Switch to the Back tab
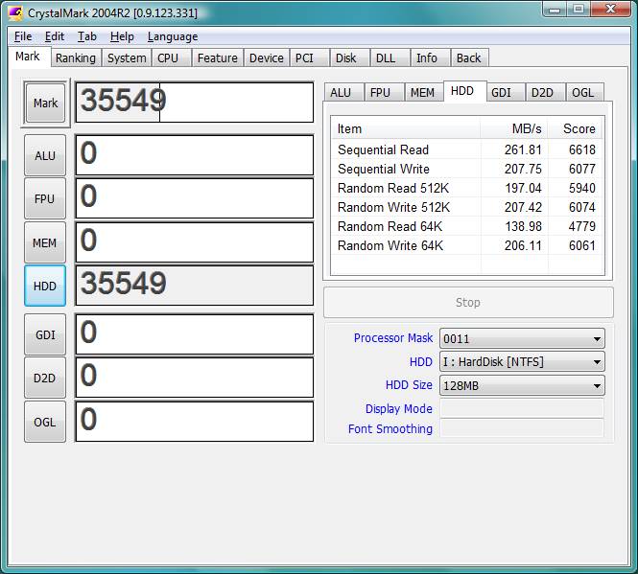 point(469,58)
